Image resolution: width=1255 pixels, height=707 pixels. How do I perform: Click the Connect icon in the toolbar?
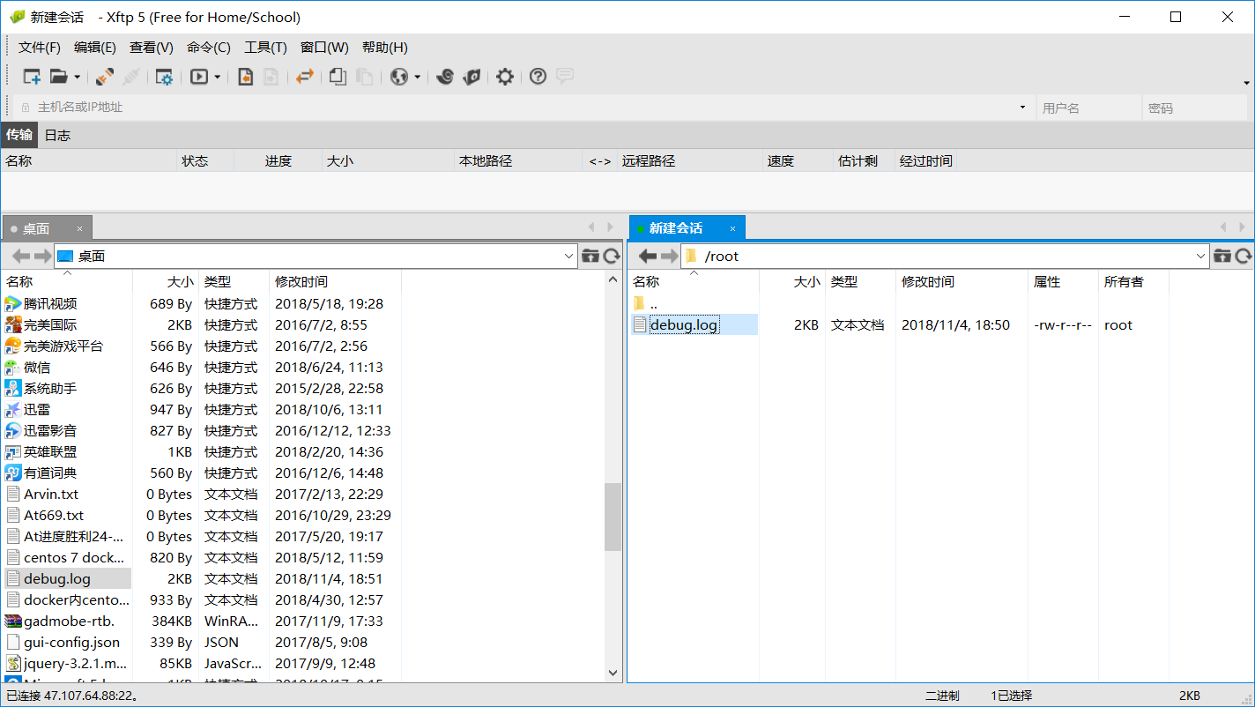coord(103,77)
